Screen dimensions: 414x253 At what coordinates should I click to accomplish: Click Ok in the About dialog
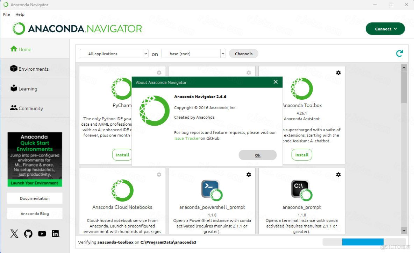(258, 155)
